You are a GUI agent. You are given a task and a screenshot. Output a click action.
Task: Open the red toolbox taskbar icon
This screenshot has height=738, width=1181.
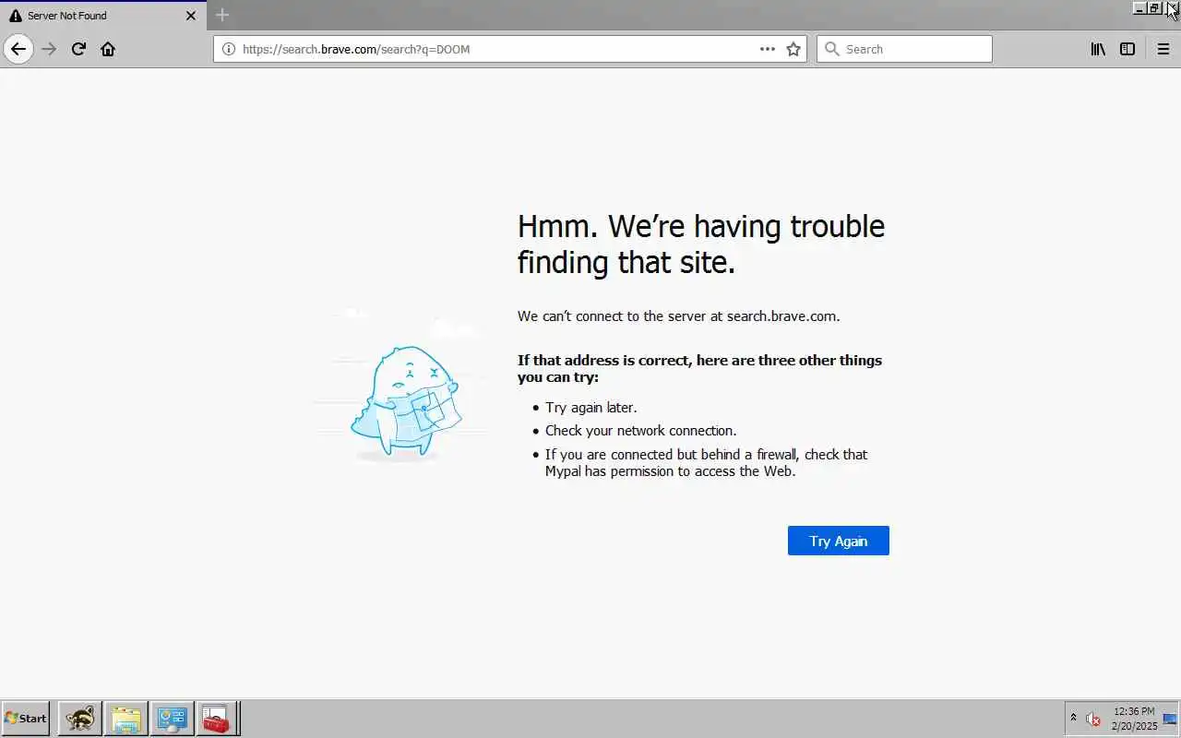tap(217, 718)
